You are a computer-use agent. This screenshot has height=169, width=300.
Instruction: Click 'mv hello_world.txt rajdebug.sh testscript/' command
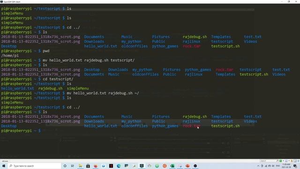click(89, 61)
